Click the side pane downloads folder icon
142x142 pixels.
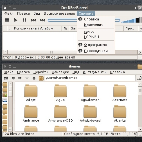click(x=5, y=95)
